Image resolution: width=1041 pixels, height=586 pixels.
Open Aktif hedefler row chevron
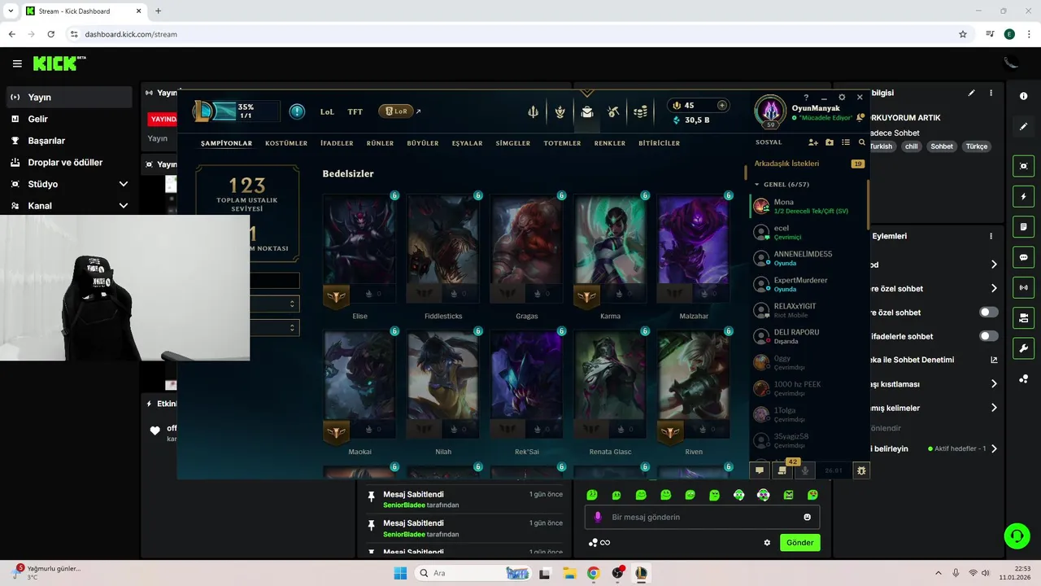[x=994, y=448]
